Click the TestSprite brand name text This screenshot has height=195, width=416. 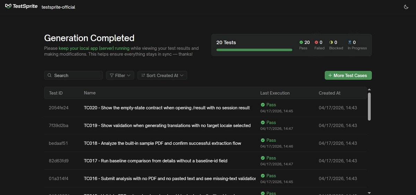[25, 7]
